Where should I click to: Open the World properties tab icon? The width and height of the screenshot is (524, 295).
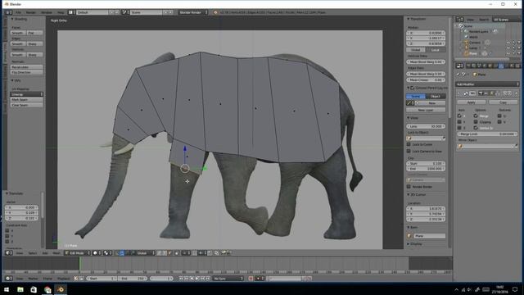(x=485, y=66)
